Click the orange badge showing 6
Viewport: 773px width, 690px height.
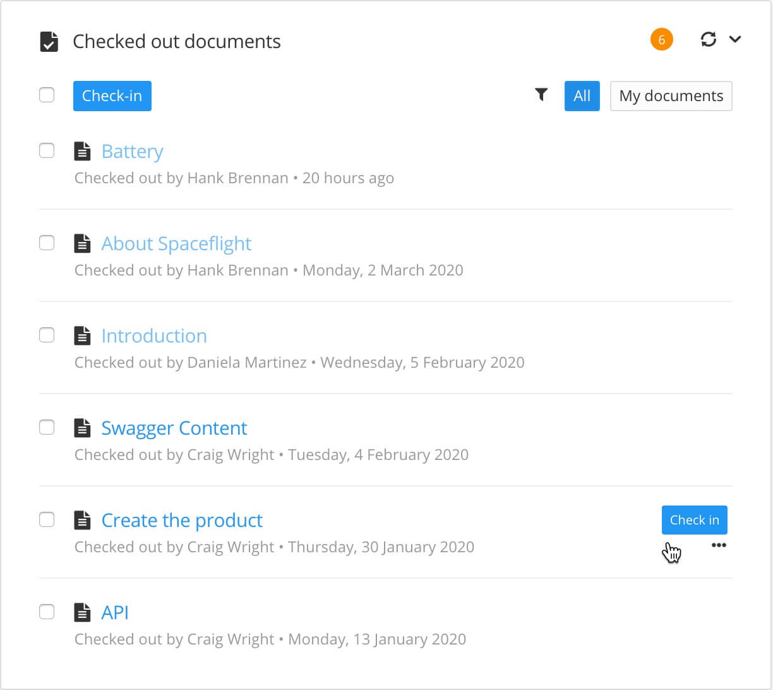point(661,39)
